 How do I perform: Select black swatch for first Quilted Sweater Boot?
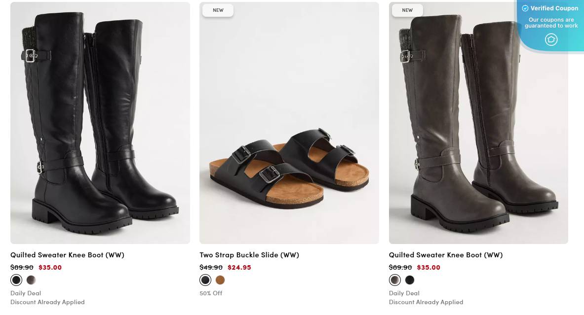click(x=16, y=280)
